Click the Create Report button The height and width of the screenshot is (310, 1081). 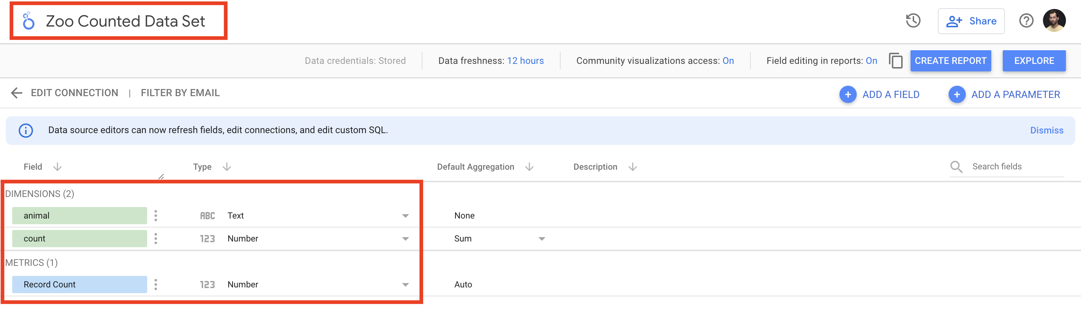[950, 61]
